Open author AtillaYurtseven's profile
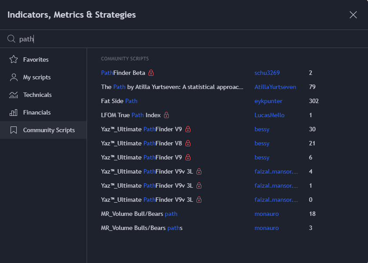 point(275,87)
